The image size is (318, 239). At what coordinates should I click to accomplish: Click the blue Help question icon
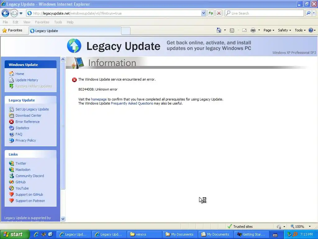coord(311,30)
